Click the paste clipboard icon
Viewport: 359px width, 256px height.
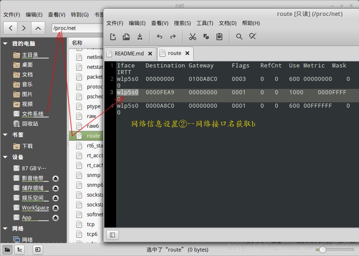[220, 37]
